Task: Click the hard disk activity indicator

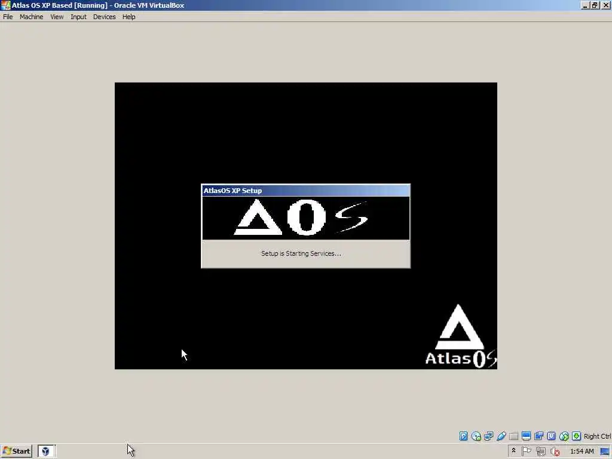Action: (x=463, y=436)
